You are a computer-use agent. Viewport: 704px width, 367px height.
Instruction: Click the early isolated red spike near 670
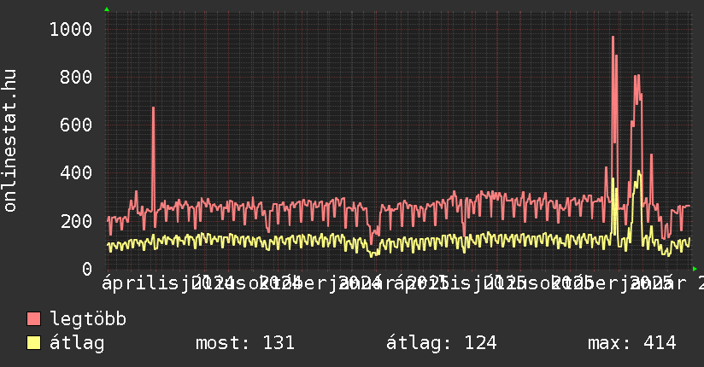click(x=153, y=109)
